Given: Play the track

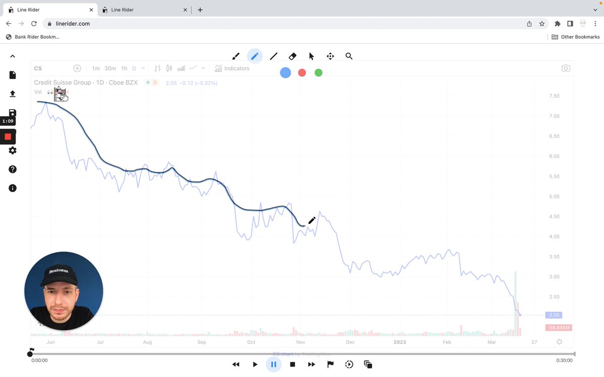Looking at the screenshot, I should [x=255, y=364].
